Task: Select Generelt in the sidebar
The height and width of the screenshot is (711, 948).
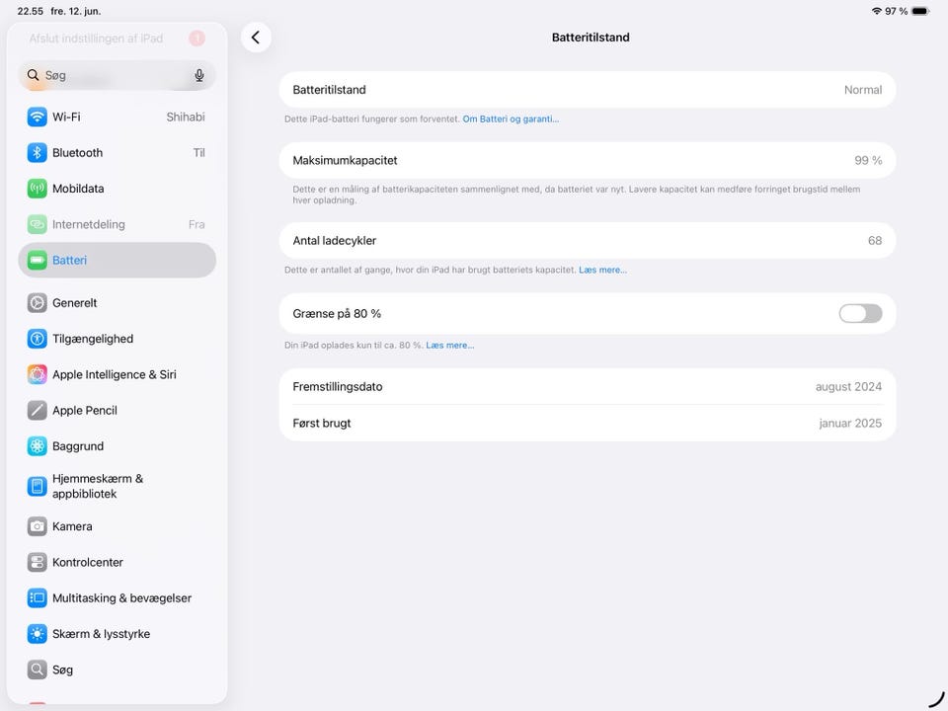Action: coord(117,303)
